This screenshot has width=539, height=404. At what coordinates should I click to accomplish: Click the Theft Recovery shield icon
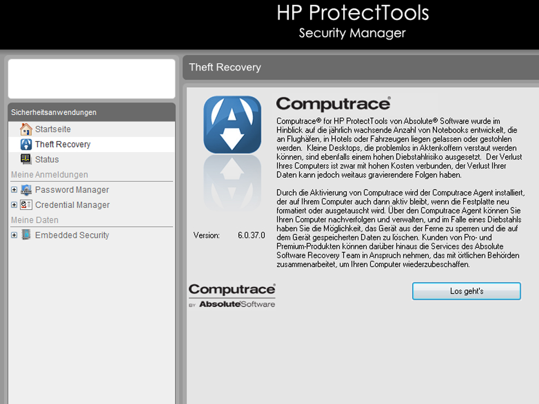tap(26, 145)
